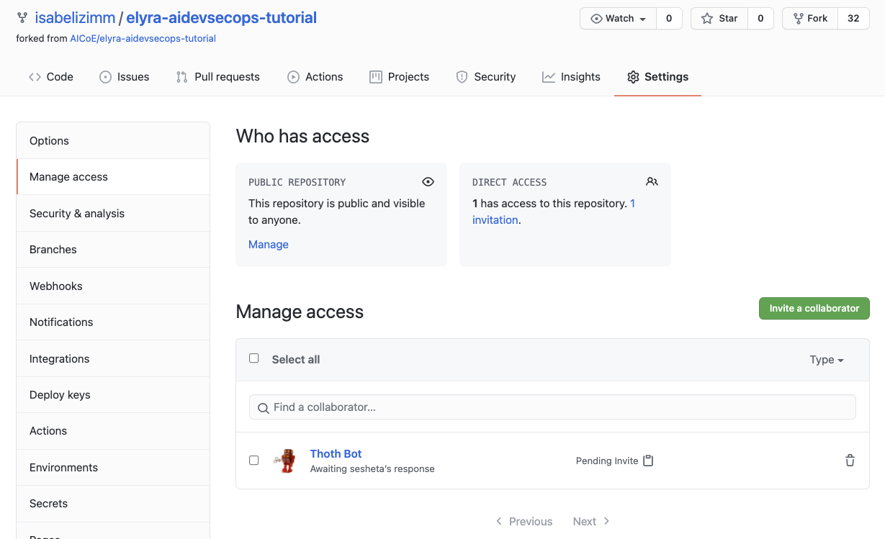Image resolution: width=885 pixels, height=539 pixels.
Task: Open the Type filter dropdown
Action: click(x=827, y=360)
